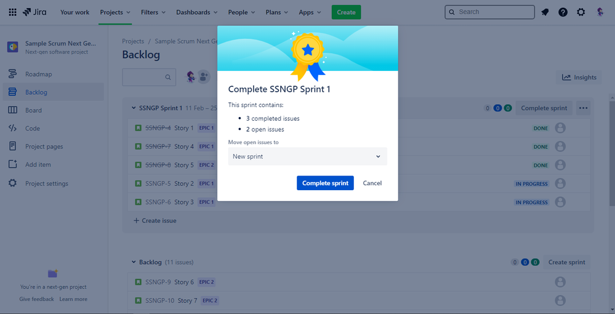The image size is (615, 314).
Task: Click the unassigned avatar for SSNGP-7
Action: [x=560, y=147]
